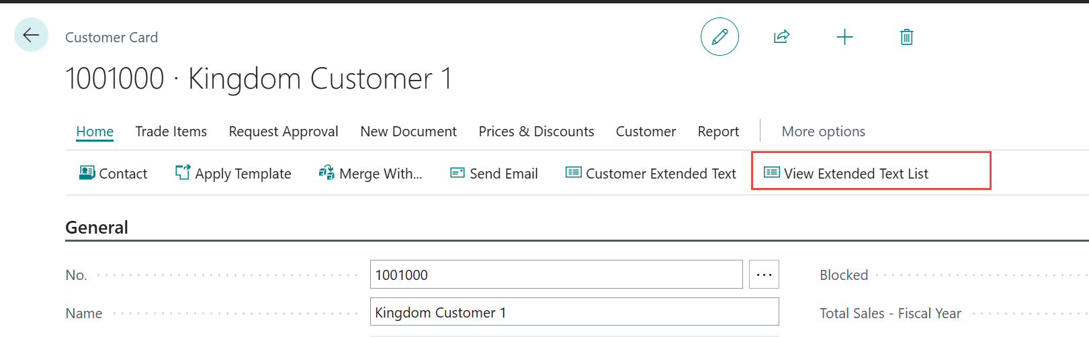The width and height of the screenshot is (1089, 337).
Task: Expand the Report menu
Action: point(718,132)
